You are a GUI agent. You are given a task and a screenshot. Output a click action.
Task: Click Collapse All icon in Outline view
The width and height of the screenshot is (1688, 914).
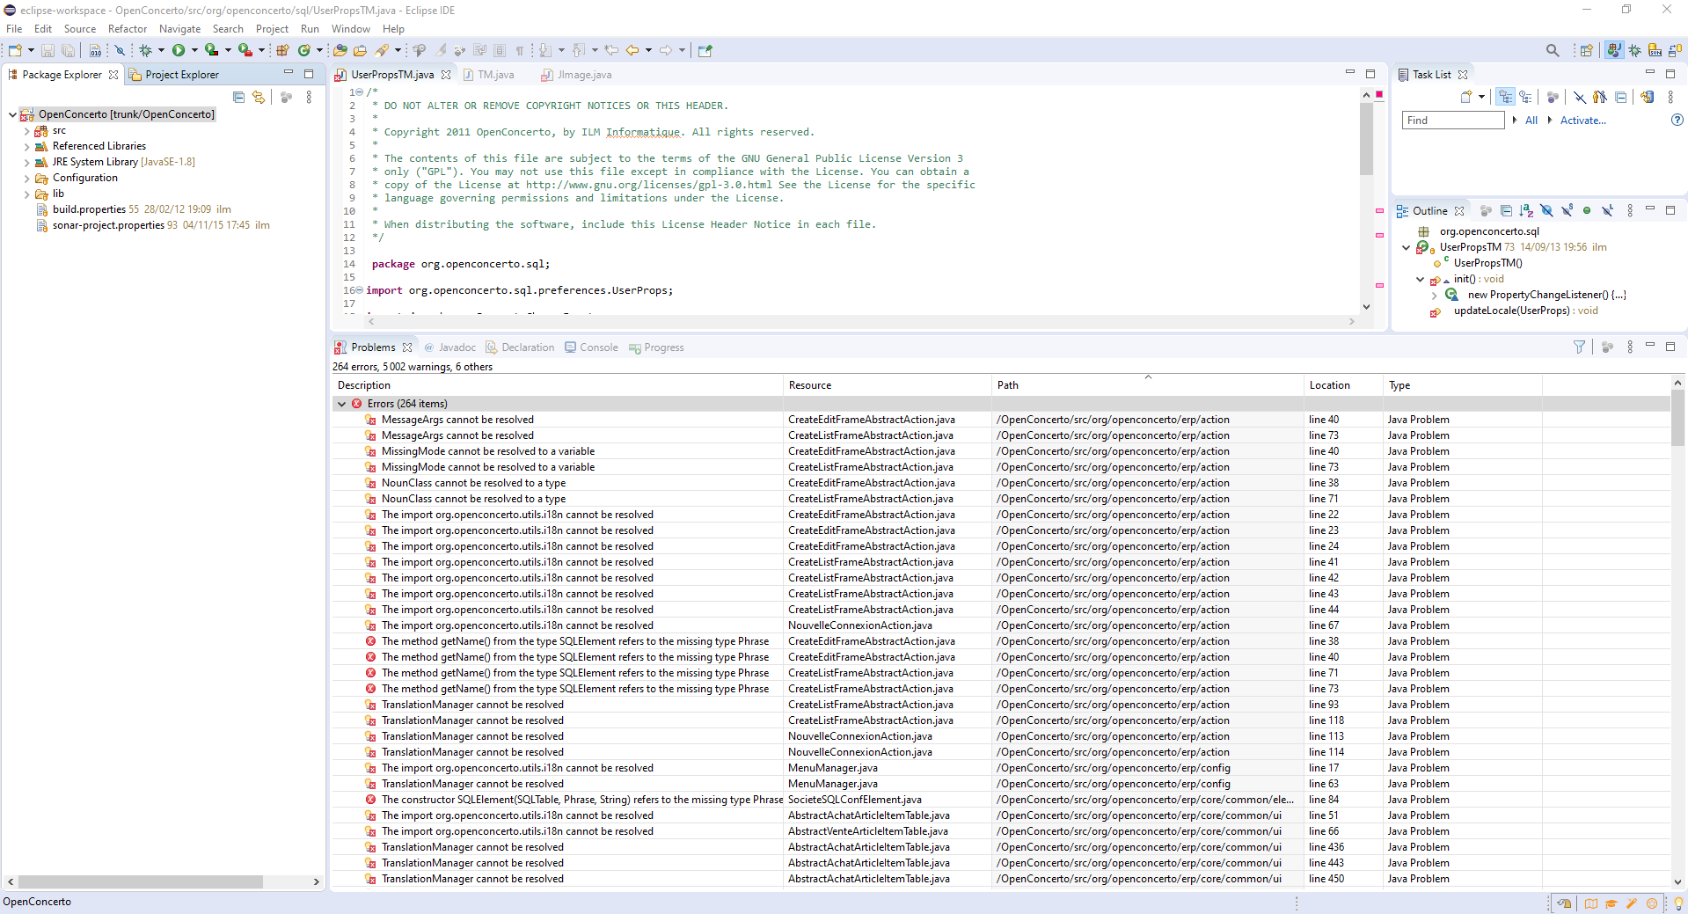click(1506, 210)
